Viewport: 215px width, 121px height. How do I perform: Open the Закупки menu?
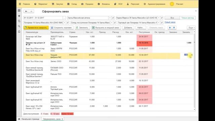tap(57, 4)
